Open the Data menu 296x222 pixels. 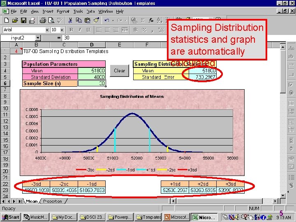point(90,12)
